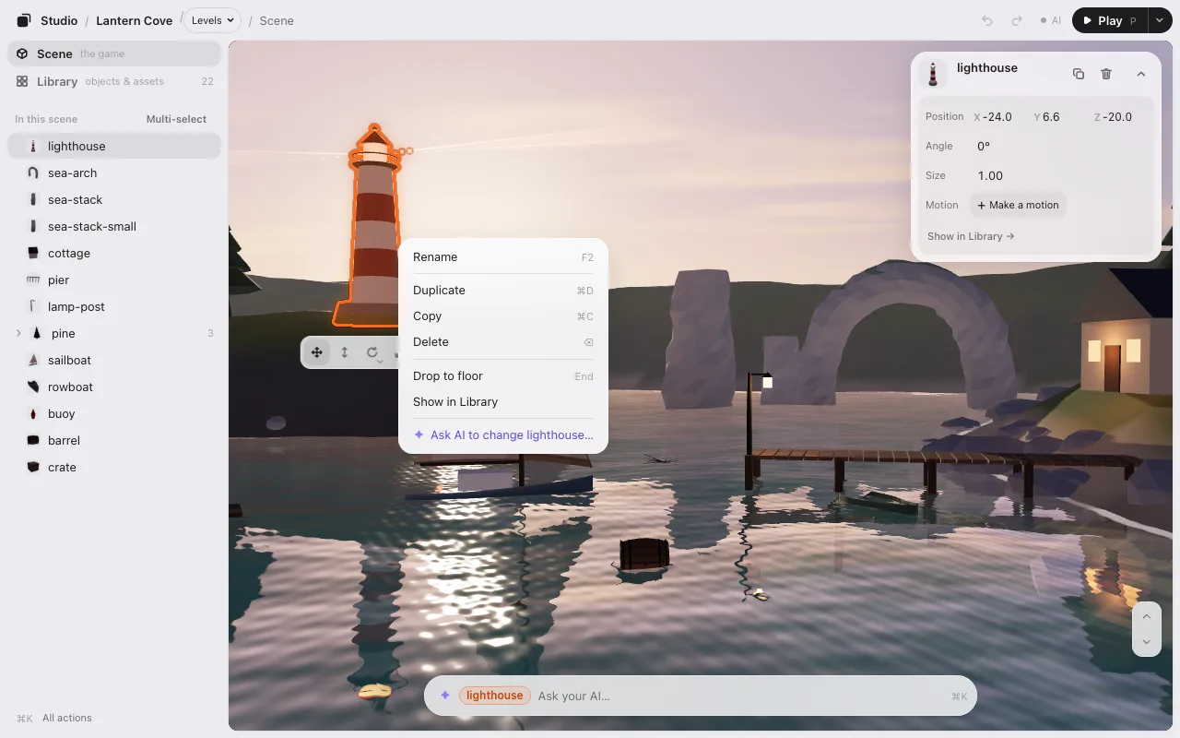Collapse the lighthouse properties panel
1180x738 pixels.
click(1140, 74)
